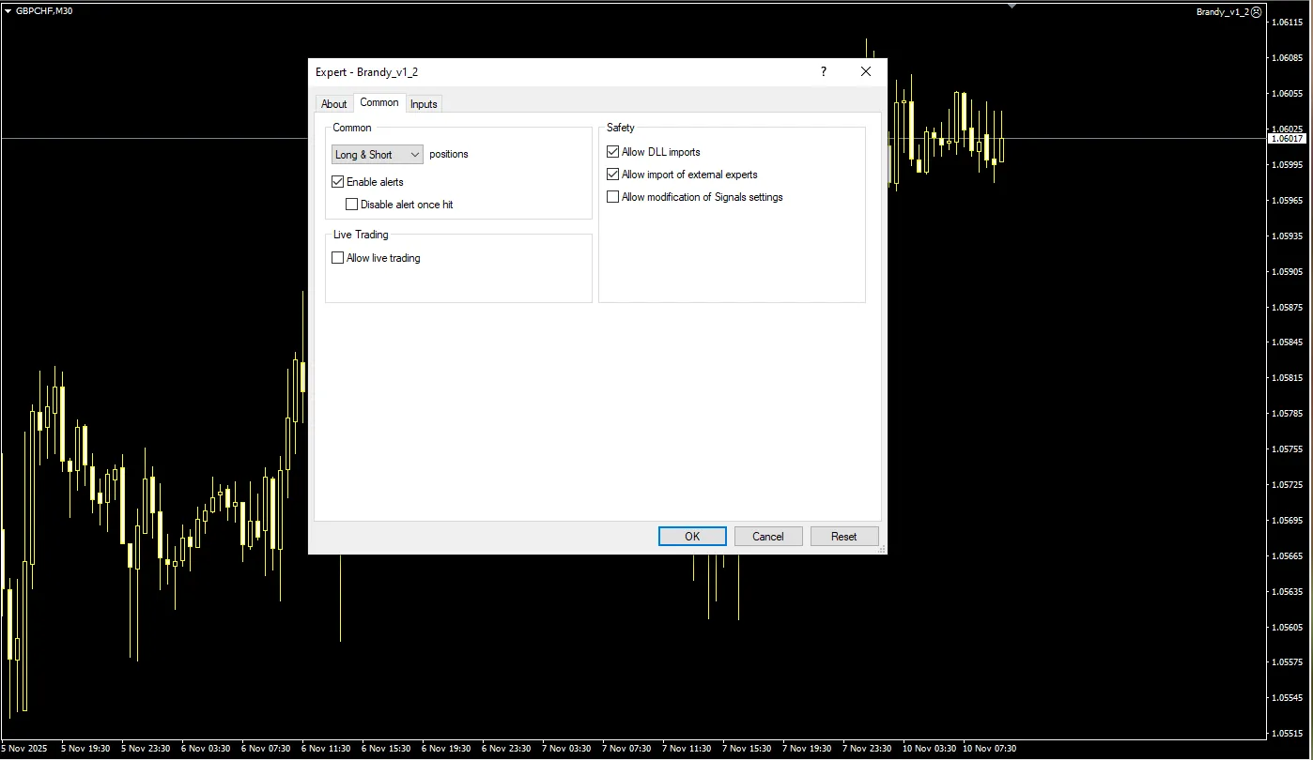This screenshot has width=1313, height=760.
Task: Uncheck Allow import of external experts
Action: coord(613,175)
